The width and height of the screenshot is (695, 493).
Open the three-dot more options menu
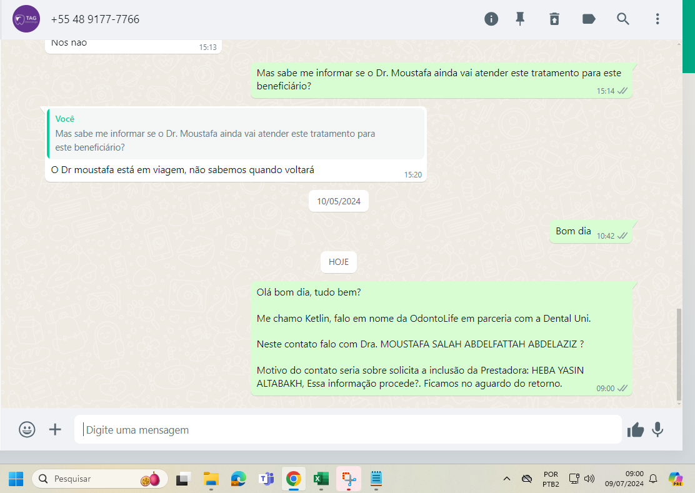click(657, 19)
